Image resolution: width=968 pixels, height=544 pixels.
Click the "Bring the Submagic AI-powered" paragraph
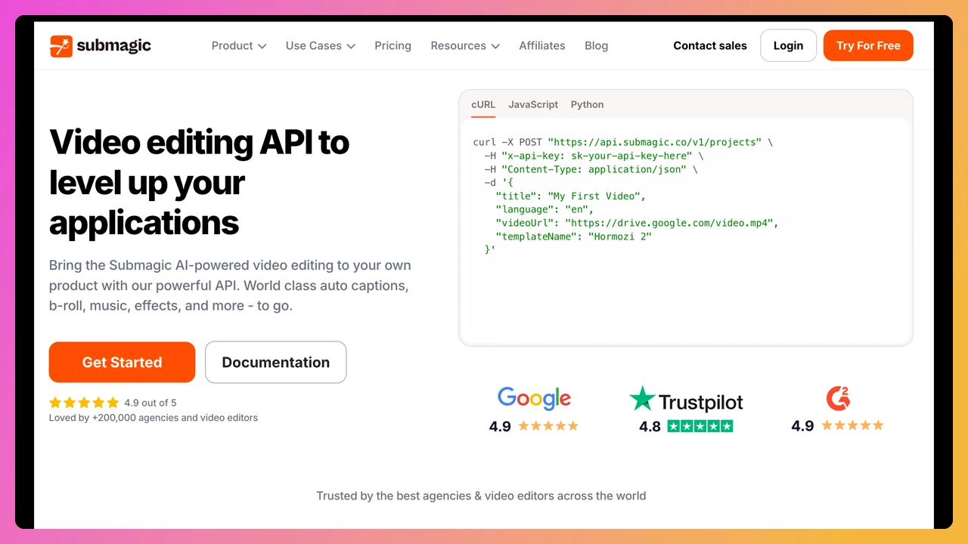pyautogui.click(x=230, y=286)
